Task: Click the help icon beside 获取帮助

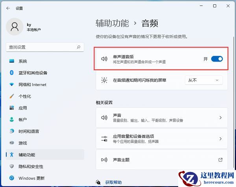Action: (x=98, y=182)
